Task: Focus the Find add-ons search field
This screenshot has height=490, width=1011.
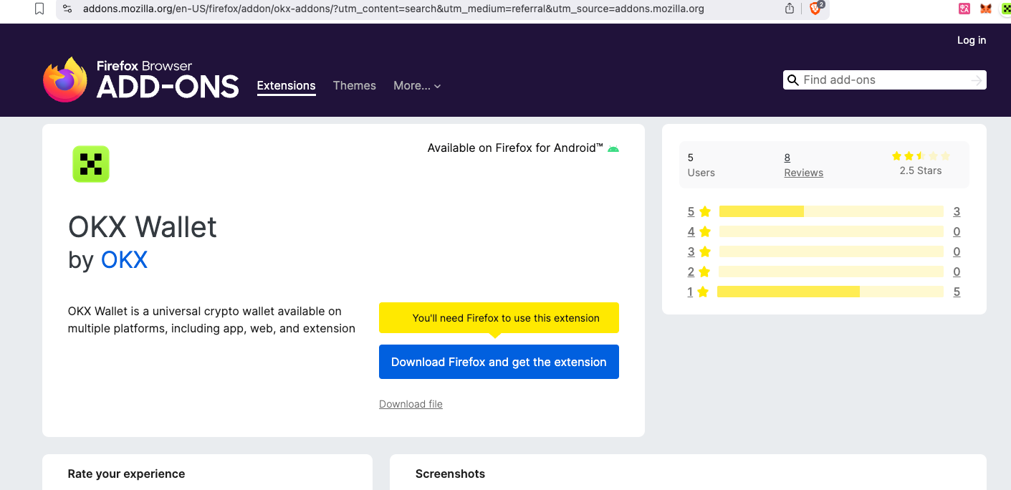Action: (x=881, y=80)
